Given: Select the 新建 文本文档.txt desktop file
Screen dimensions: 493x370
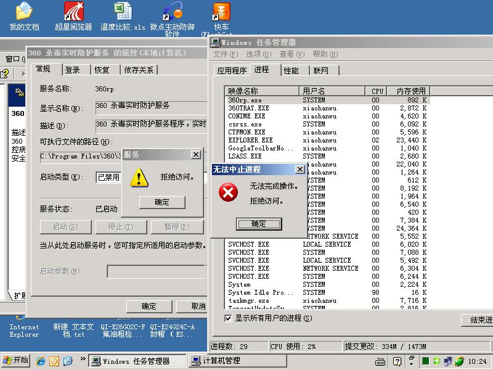Looking at the screenshot, I should point(73,331).
